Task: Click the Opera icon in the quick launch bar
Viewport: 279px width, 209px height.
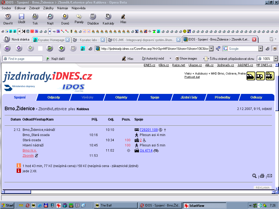Action: pyautogui.click(x=28, y=205)
